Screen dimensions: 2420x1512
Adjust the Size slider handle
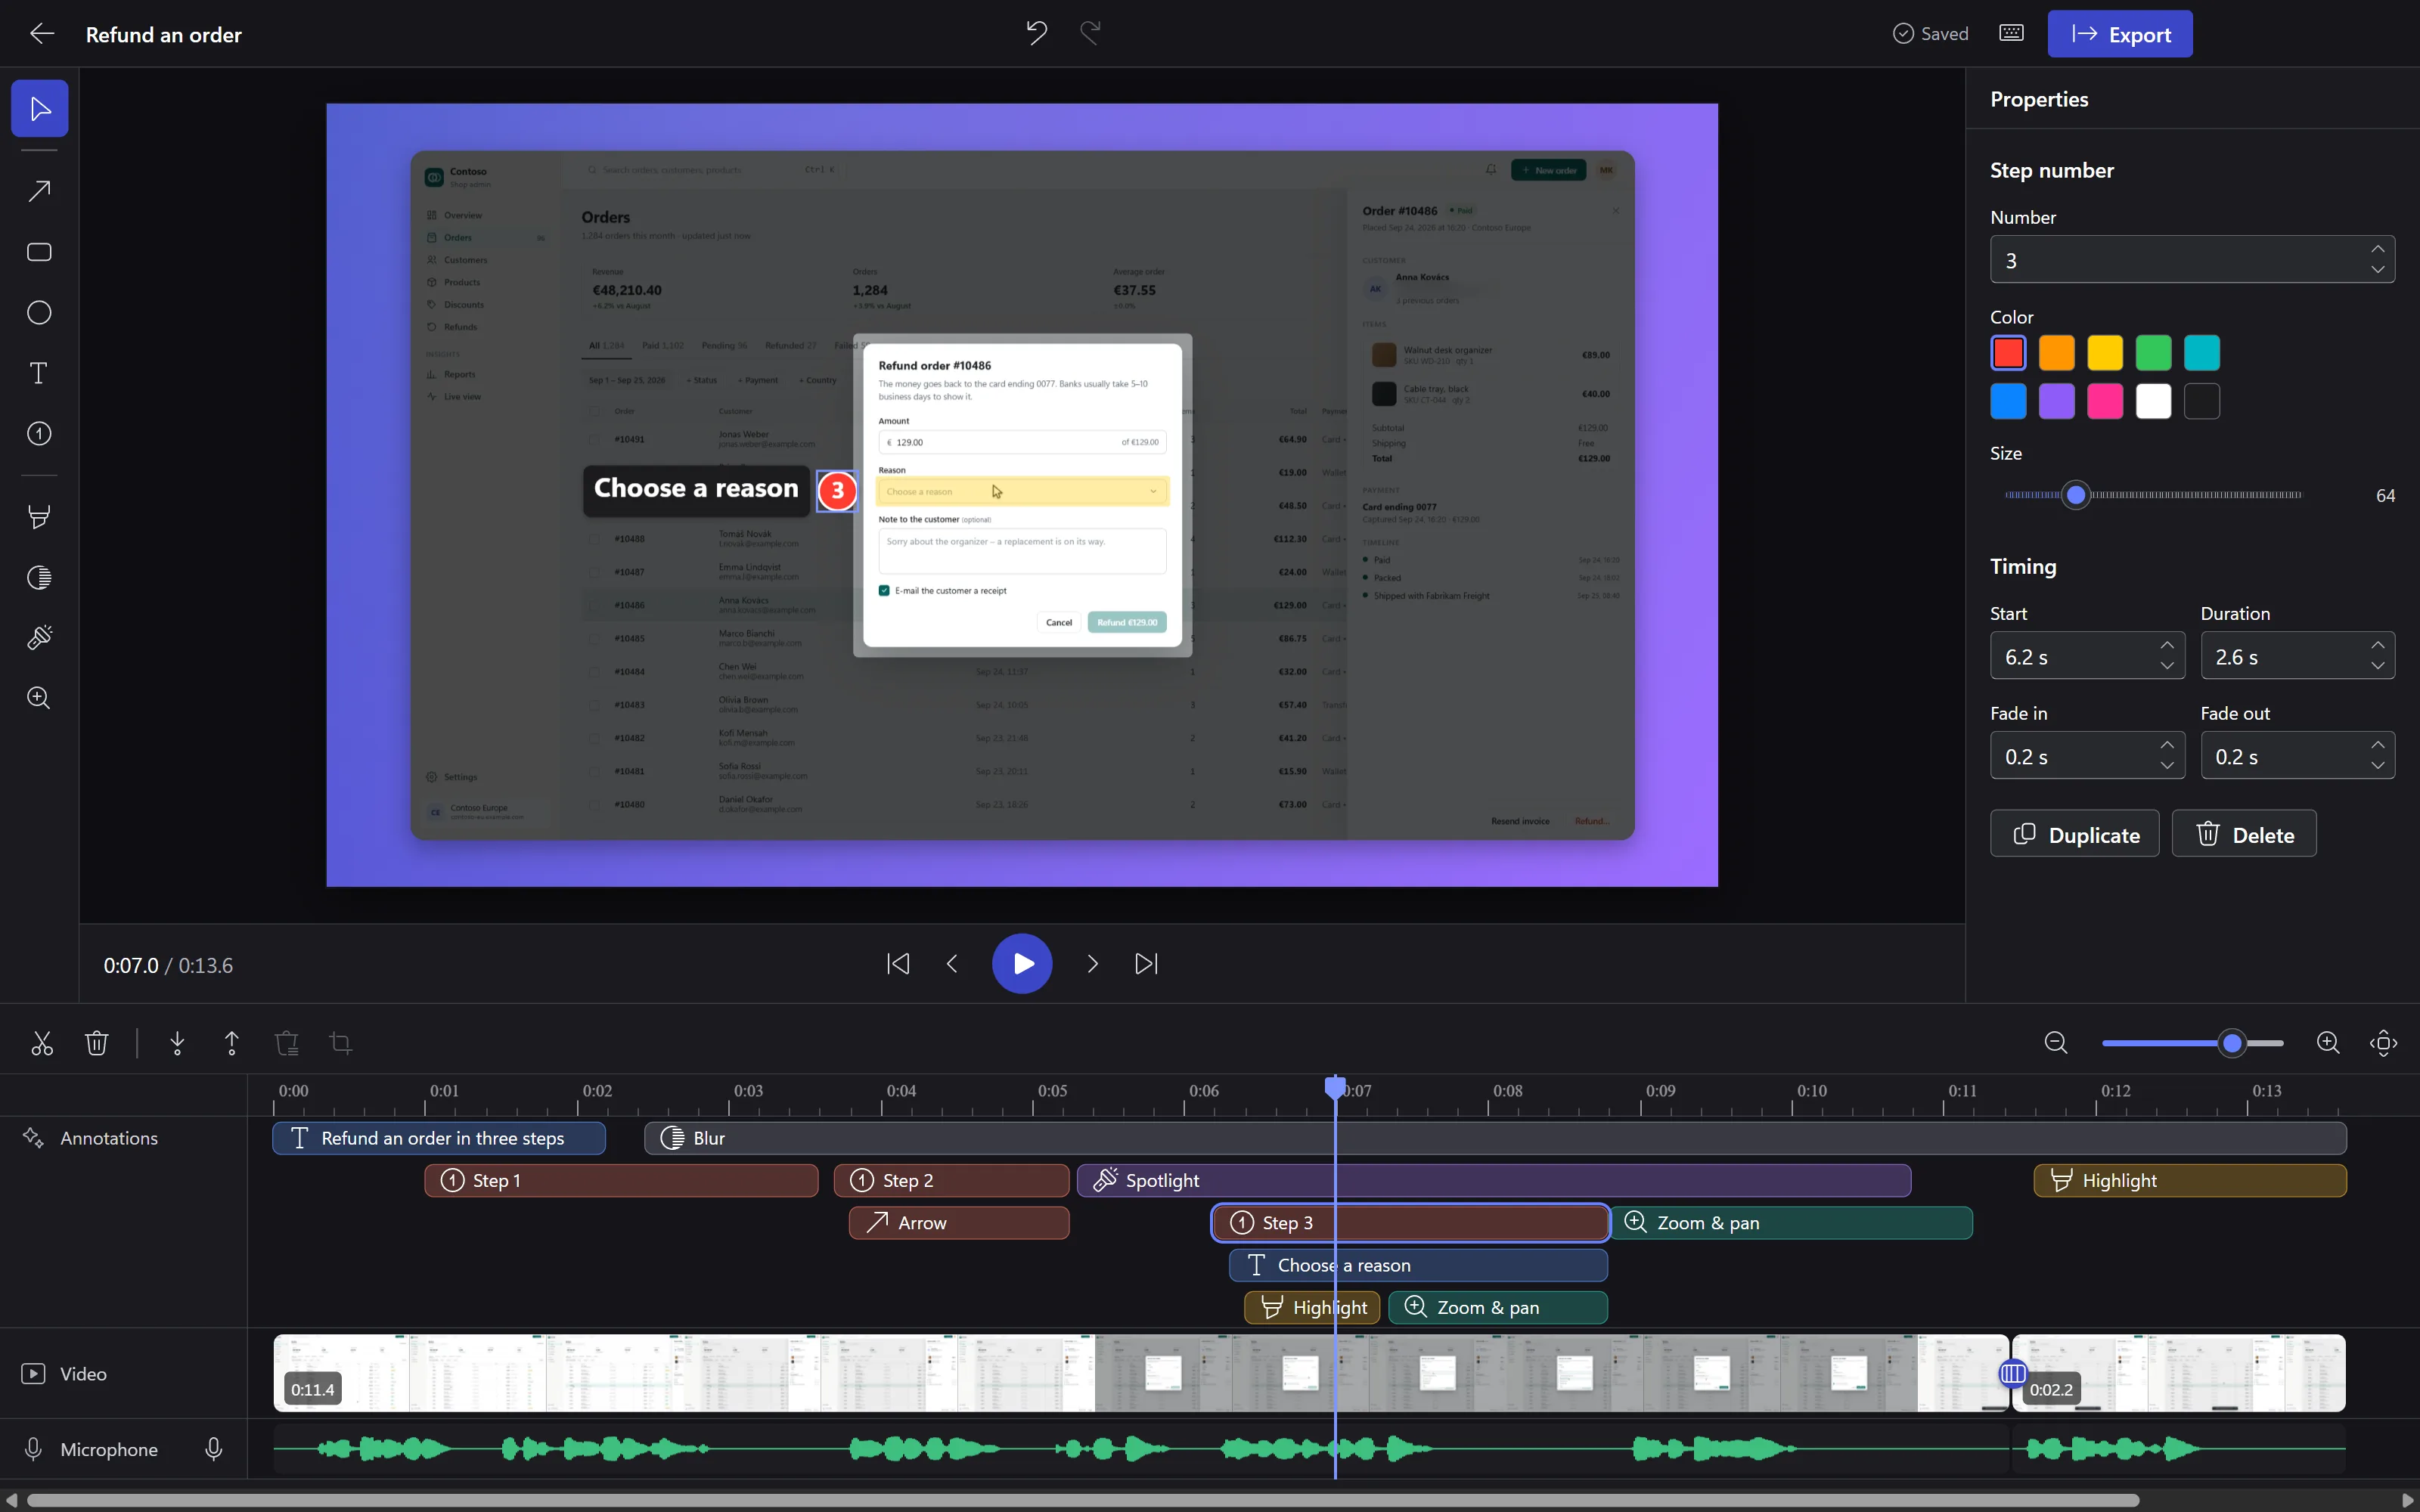(x=2077, y=495)
